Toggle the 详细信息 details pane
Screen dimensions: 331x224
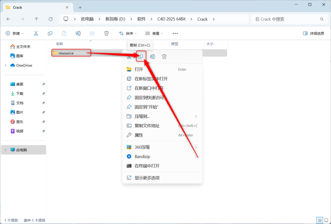pos(314,33)
